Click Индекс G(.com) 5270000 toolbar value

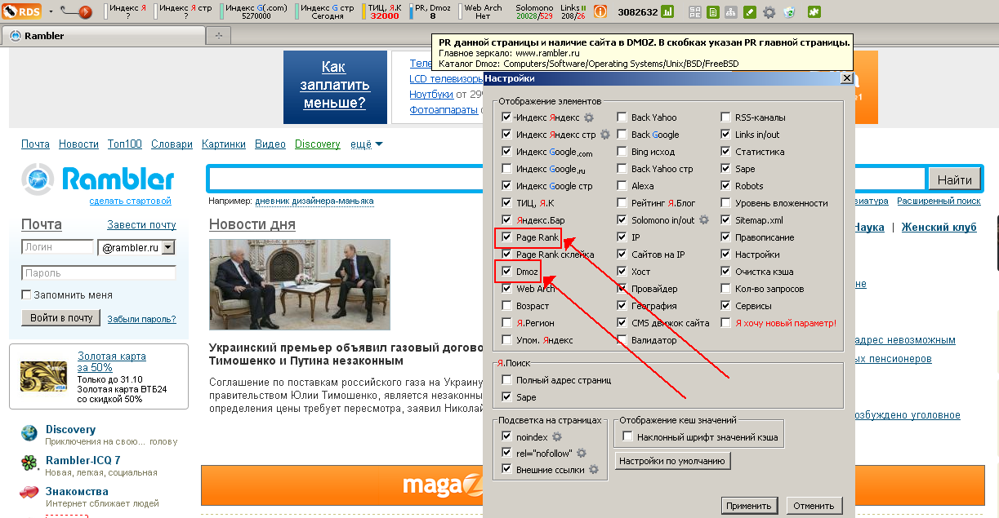[256, 12]
